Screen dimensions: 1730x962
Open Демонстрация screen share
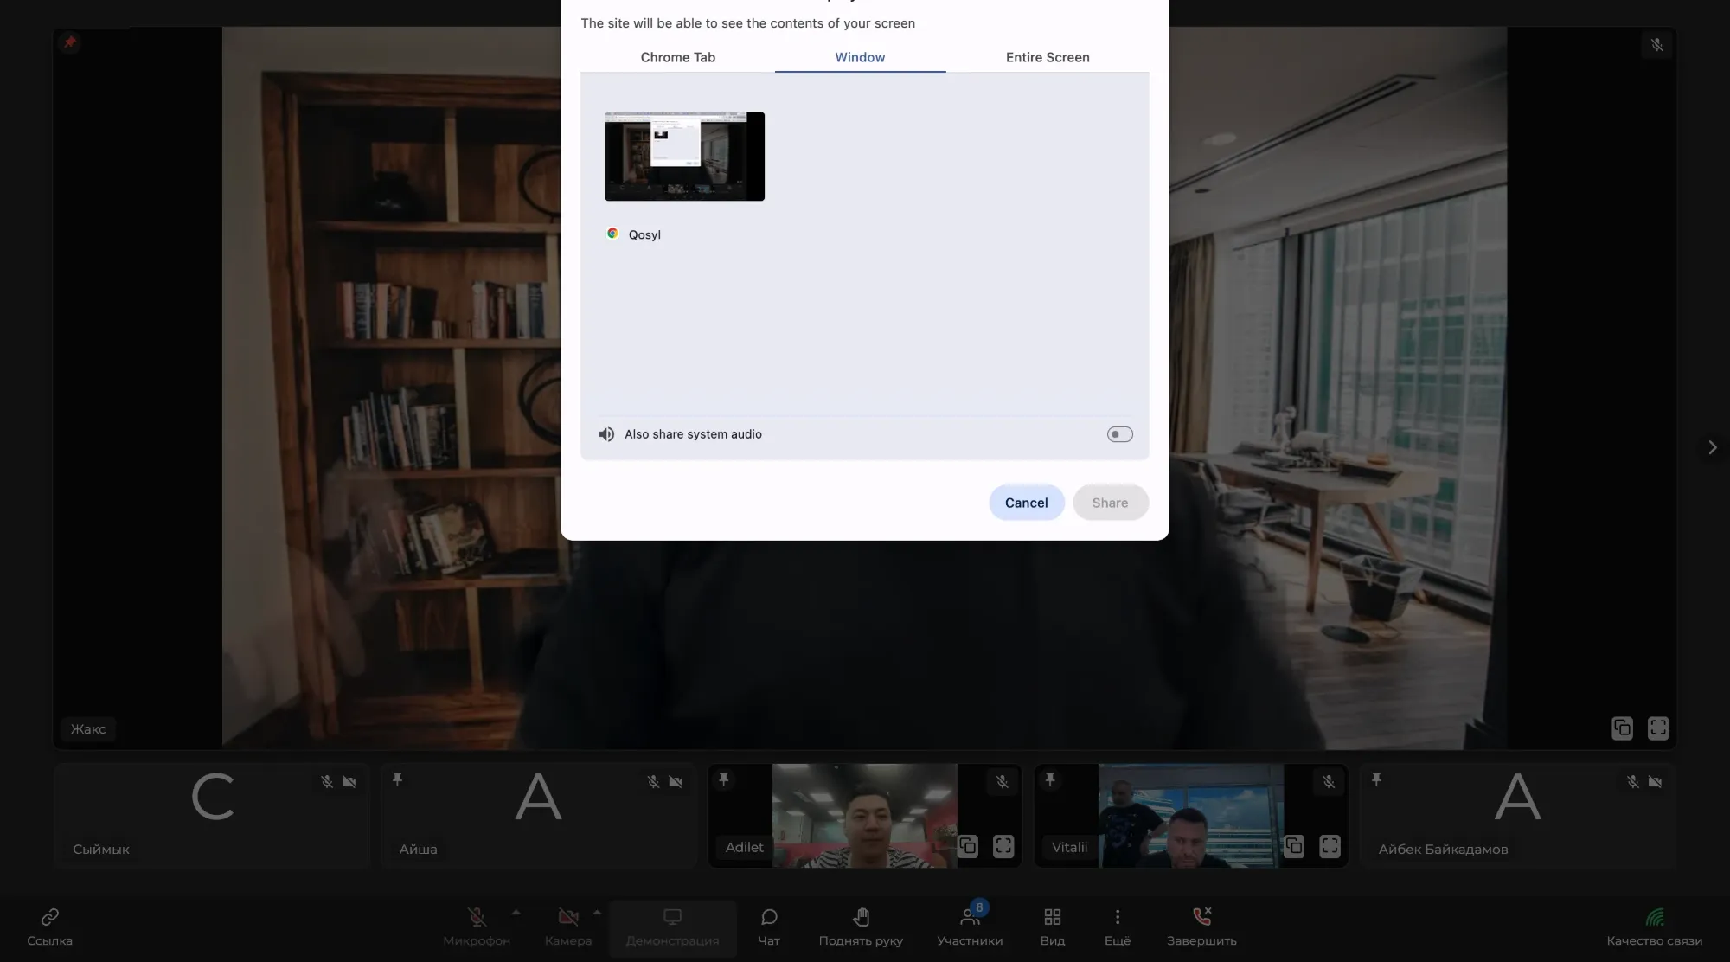point(672,927)
